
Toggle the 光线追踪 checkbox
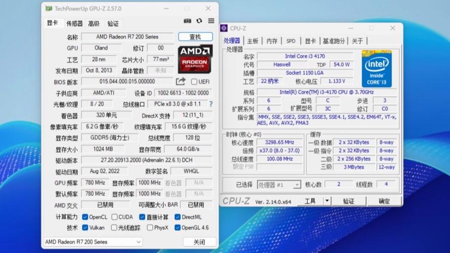[114, 228]
